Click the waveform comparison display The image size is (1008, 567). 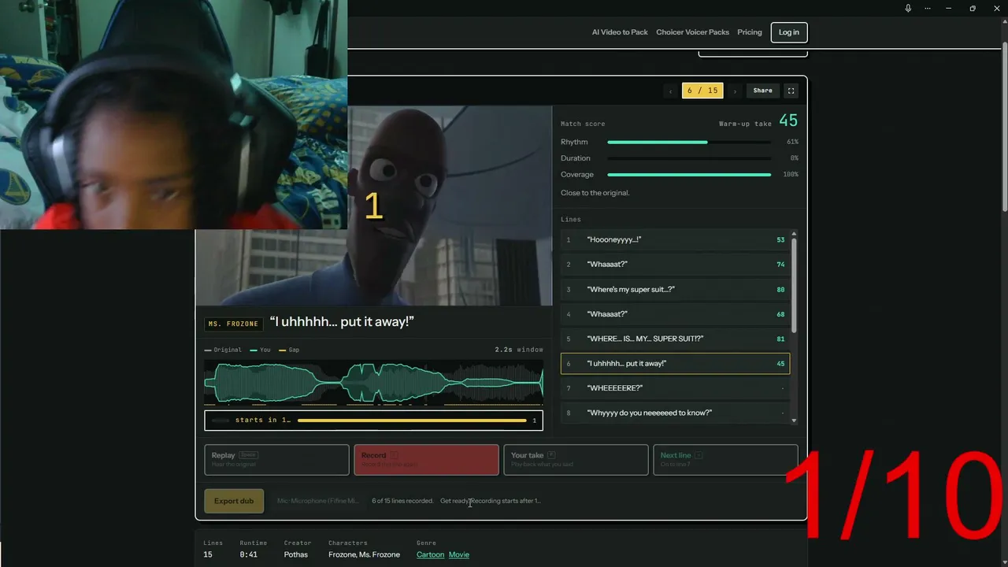point(373,382)
